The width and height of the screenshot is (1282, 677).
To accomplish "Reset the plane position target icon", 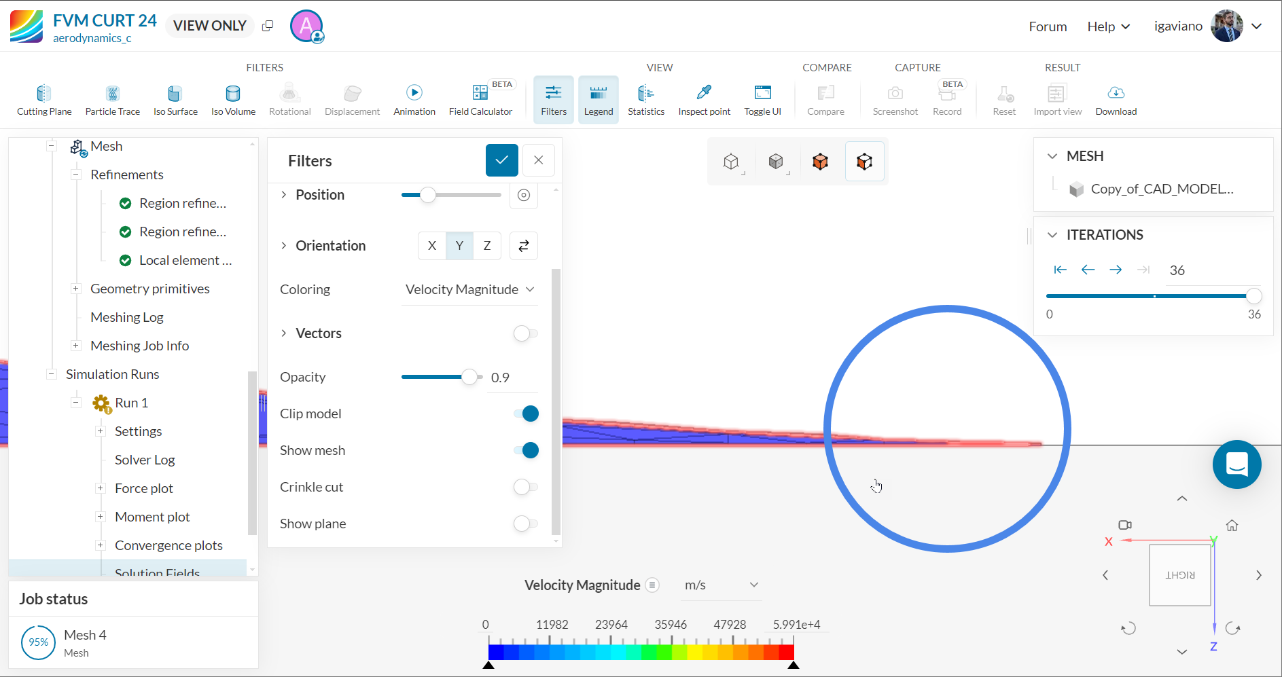I will [x=524, y=195].
